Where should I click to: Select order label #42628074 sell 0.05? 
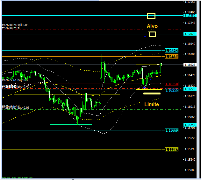point(15,25)
